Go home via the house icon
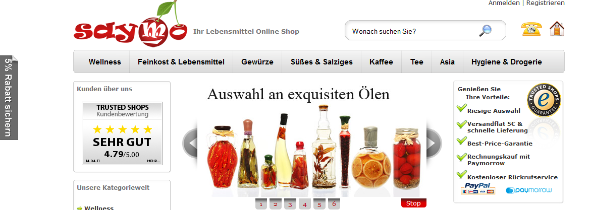Viewport: 589px width, 210px height. 557,29
